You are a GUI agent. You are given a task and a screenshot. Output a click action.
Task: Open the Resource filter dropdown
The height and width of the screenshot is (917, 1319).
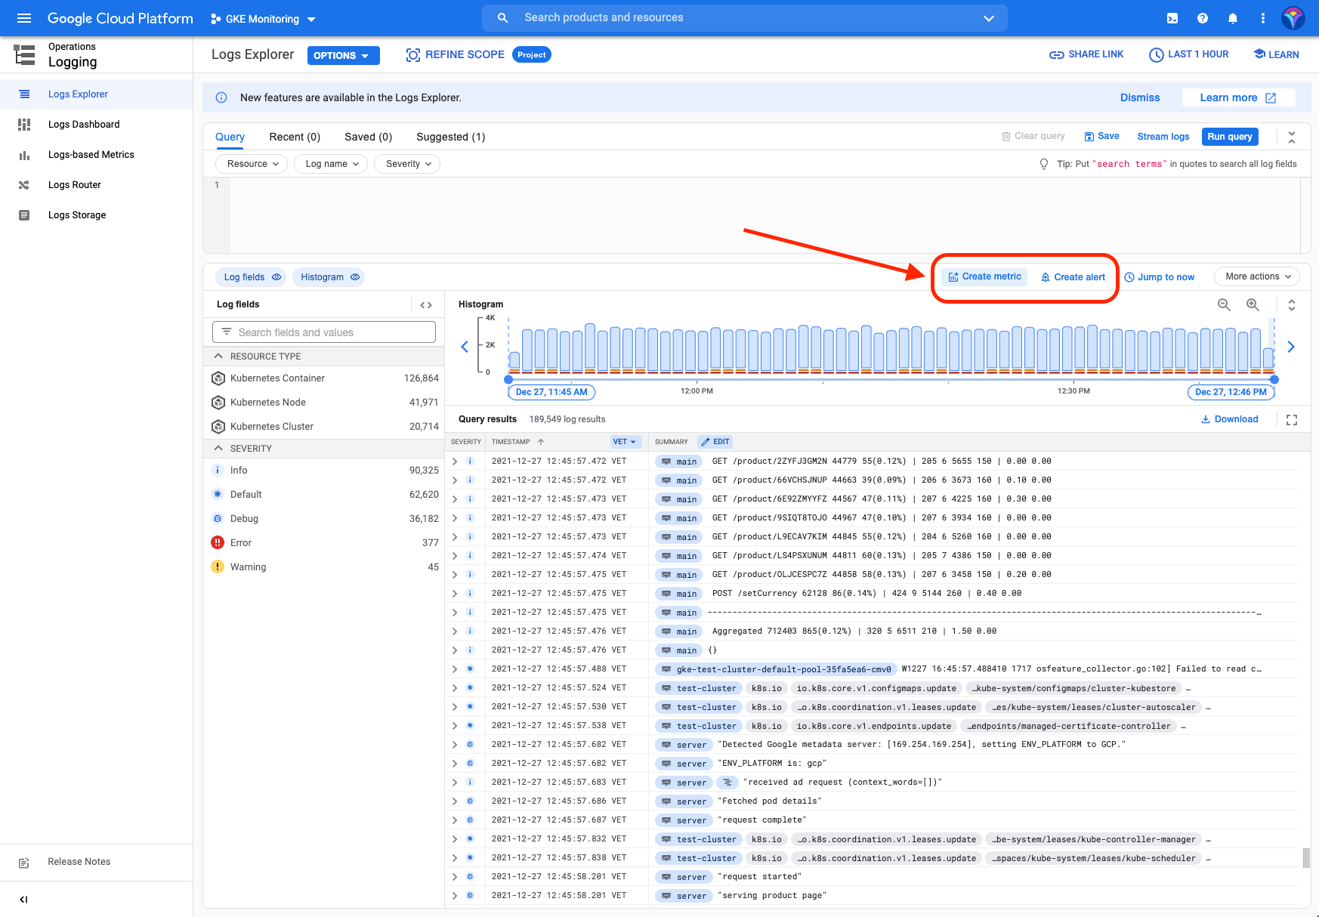click(x=252, y=164)
